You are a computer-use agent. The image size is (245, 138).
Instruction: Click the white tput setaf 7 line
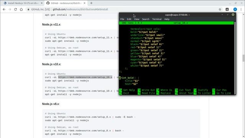point(147,66)
